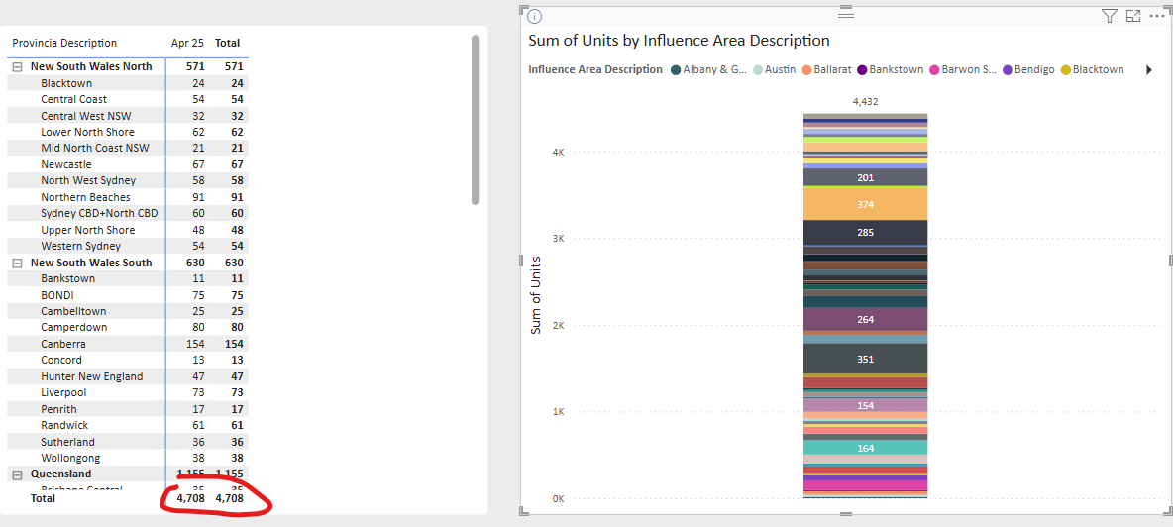Select the 201 segment of the stacked bar
Viewport: 1173px width, 527px height.
click(866, 177)
